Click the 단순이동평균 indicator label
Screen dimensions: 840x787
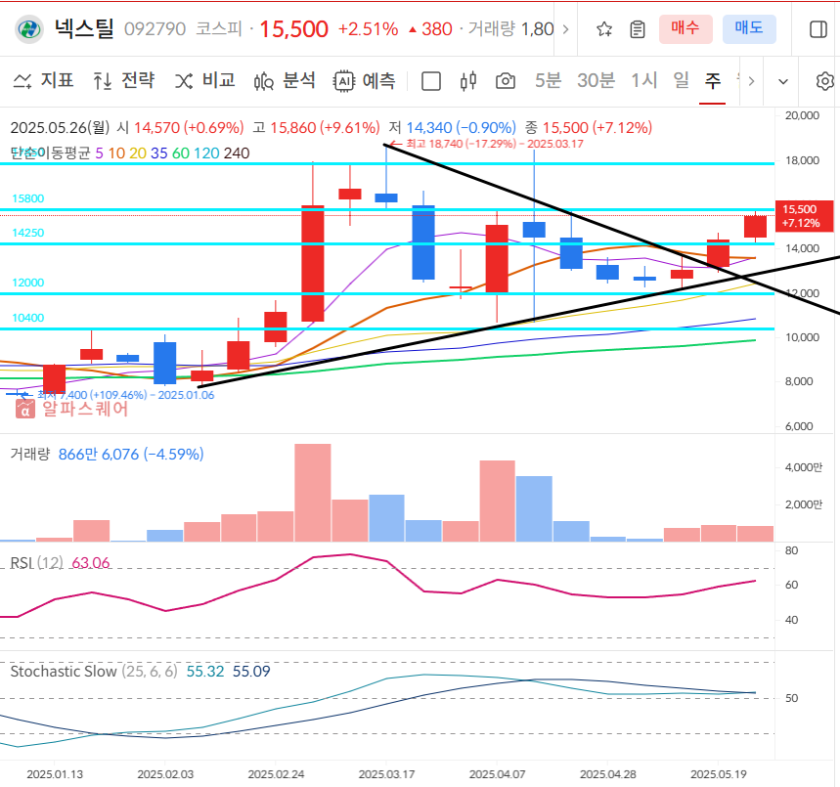51,153
